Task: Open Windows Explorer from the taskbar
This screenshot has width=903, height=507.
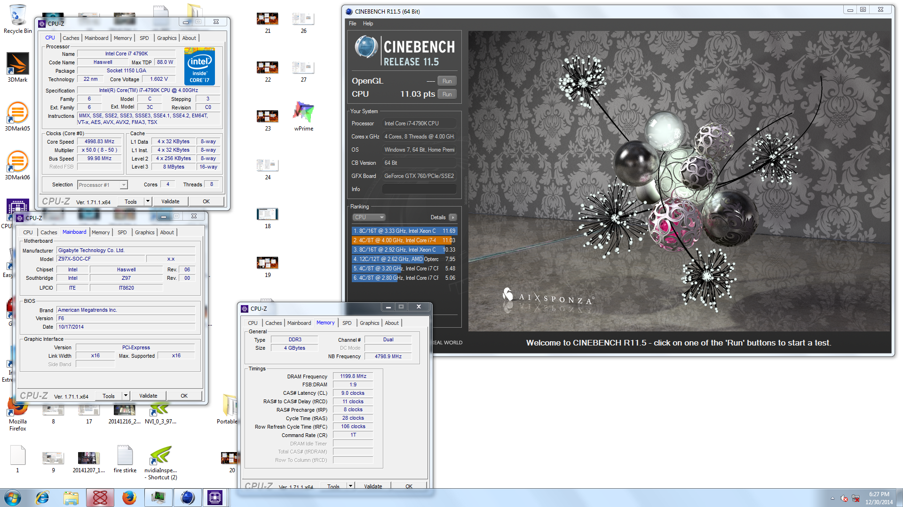Action: pos(71,498)
